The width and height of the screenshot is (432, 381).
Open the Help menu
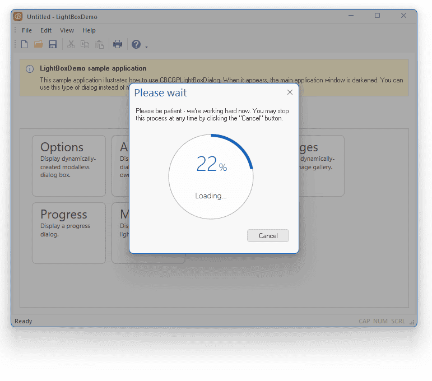point(89,30)
